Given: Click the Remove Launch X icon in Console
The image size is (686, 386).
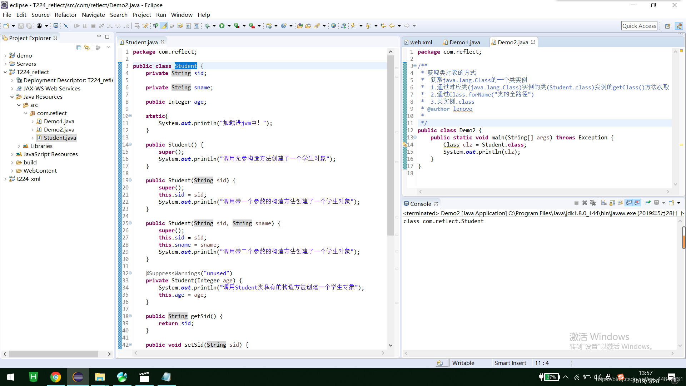Looking at the screenshot, I should pos(585,203).
